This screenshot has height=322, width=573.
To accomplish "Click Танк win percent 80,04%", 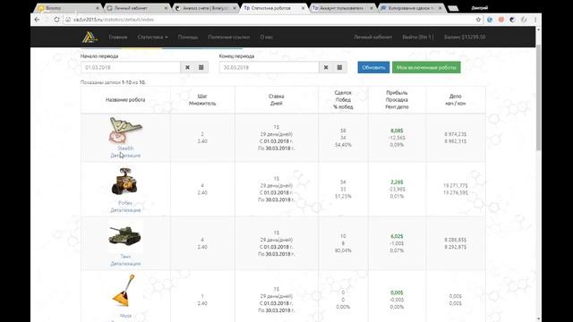I will (343, 250).
